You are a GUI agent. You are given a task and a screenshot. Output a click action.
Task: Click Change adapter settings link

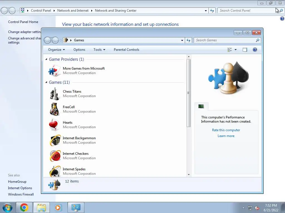click(24, 32)
